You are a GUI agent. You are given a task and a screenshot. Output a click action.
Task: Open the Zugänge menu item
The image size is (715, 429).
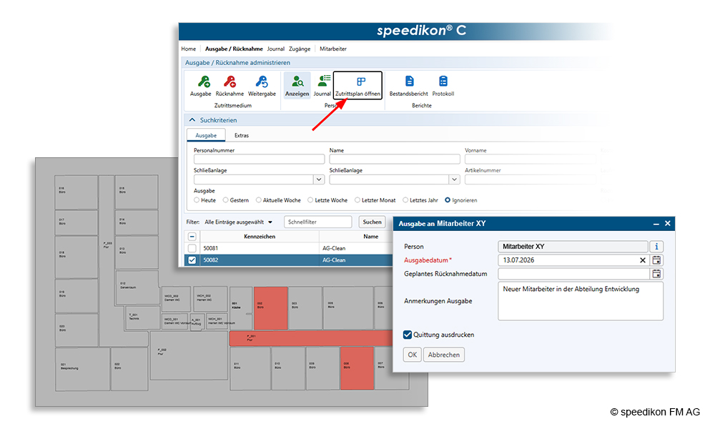300,49
